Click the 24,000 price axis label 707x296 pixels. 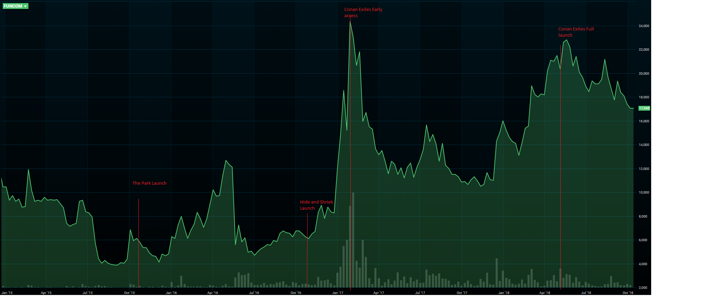644,26
